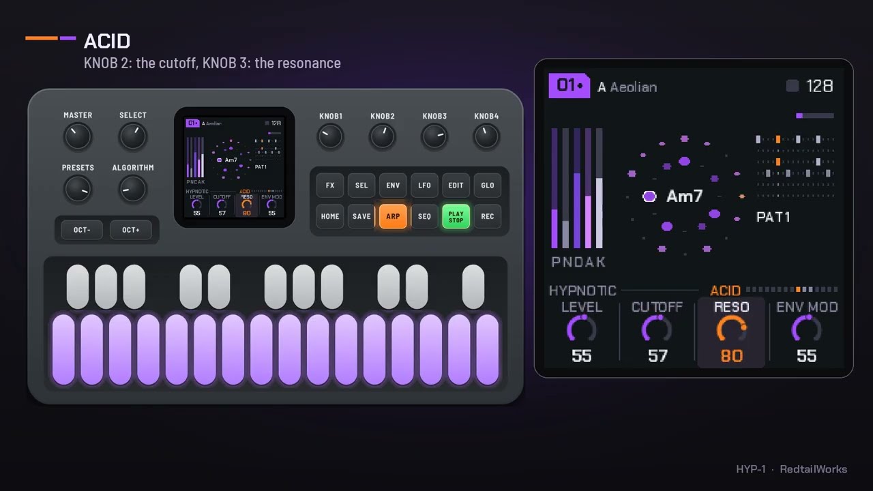The image size is (873, 491).
Task: Click the PRESETS knob
Action: [77, 189]
